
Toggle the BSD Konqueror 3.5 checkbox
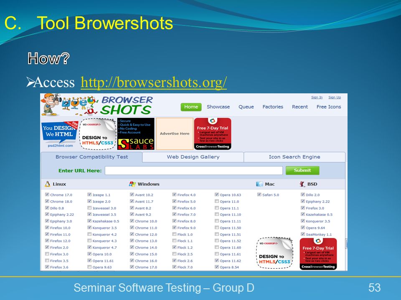[303, 221]
